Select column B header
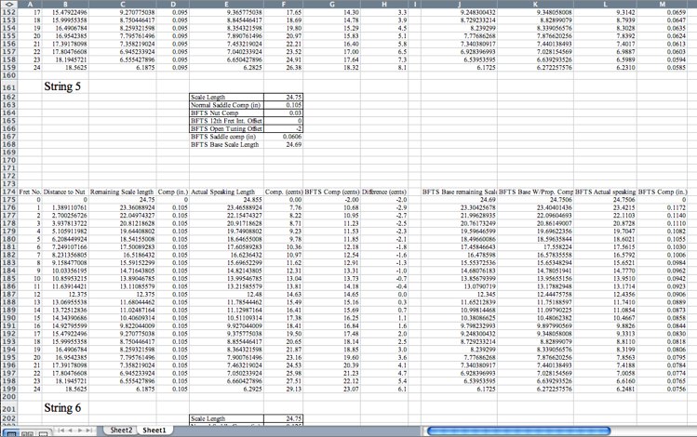 pos(65,4)
